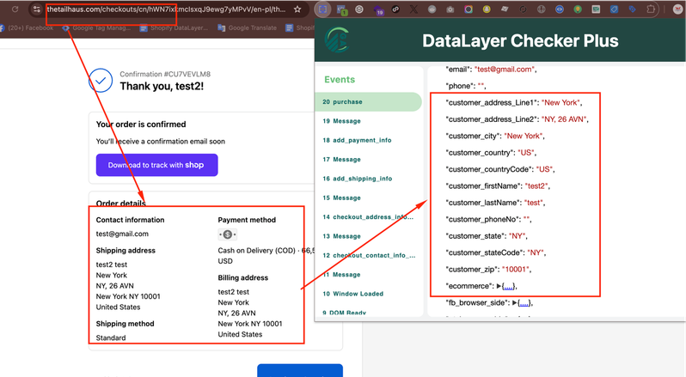Viewport: 686px width, 377px height.
Task: Select the 14 checkout_address_info event
Action: point(369,217)
